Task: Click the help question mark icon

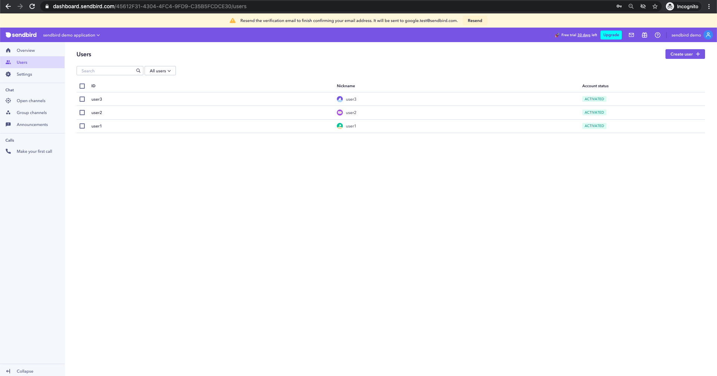Action: 657,35
